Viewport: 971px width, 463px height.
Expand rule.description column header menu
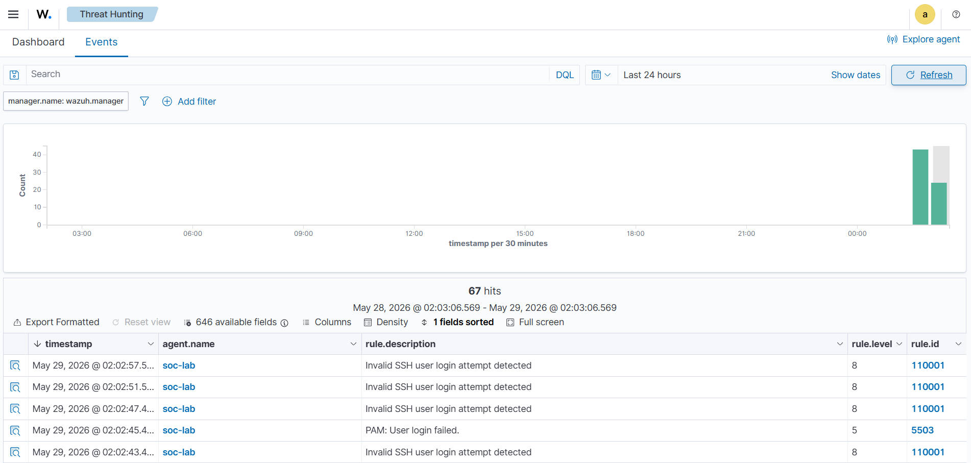(840, 344)
